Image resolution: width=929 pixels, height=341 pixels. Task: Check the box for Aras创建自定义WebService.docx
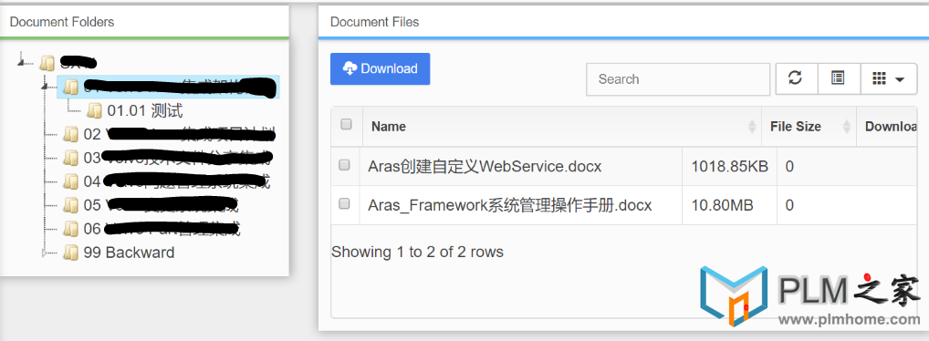(x=344, y=165)
